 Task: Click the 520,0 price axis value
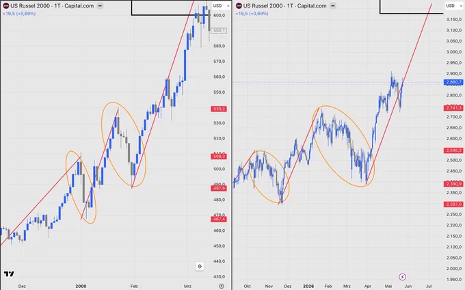(x=219, y=138)
